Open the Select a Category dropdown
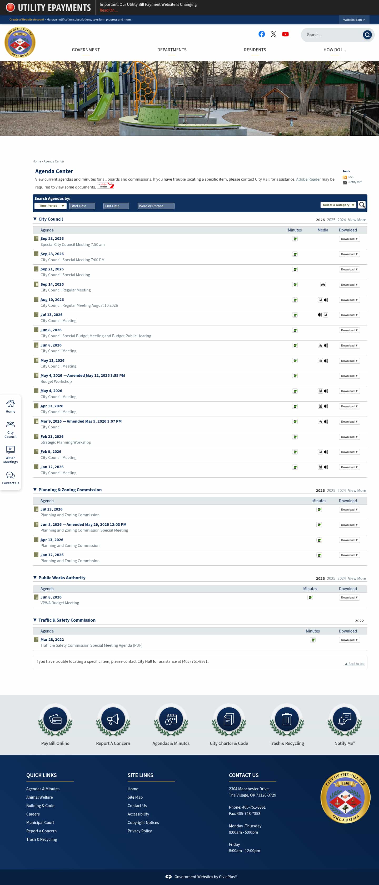This screenshot has width=379, height=885. (x=338, y=205)
